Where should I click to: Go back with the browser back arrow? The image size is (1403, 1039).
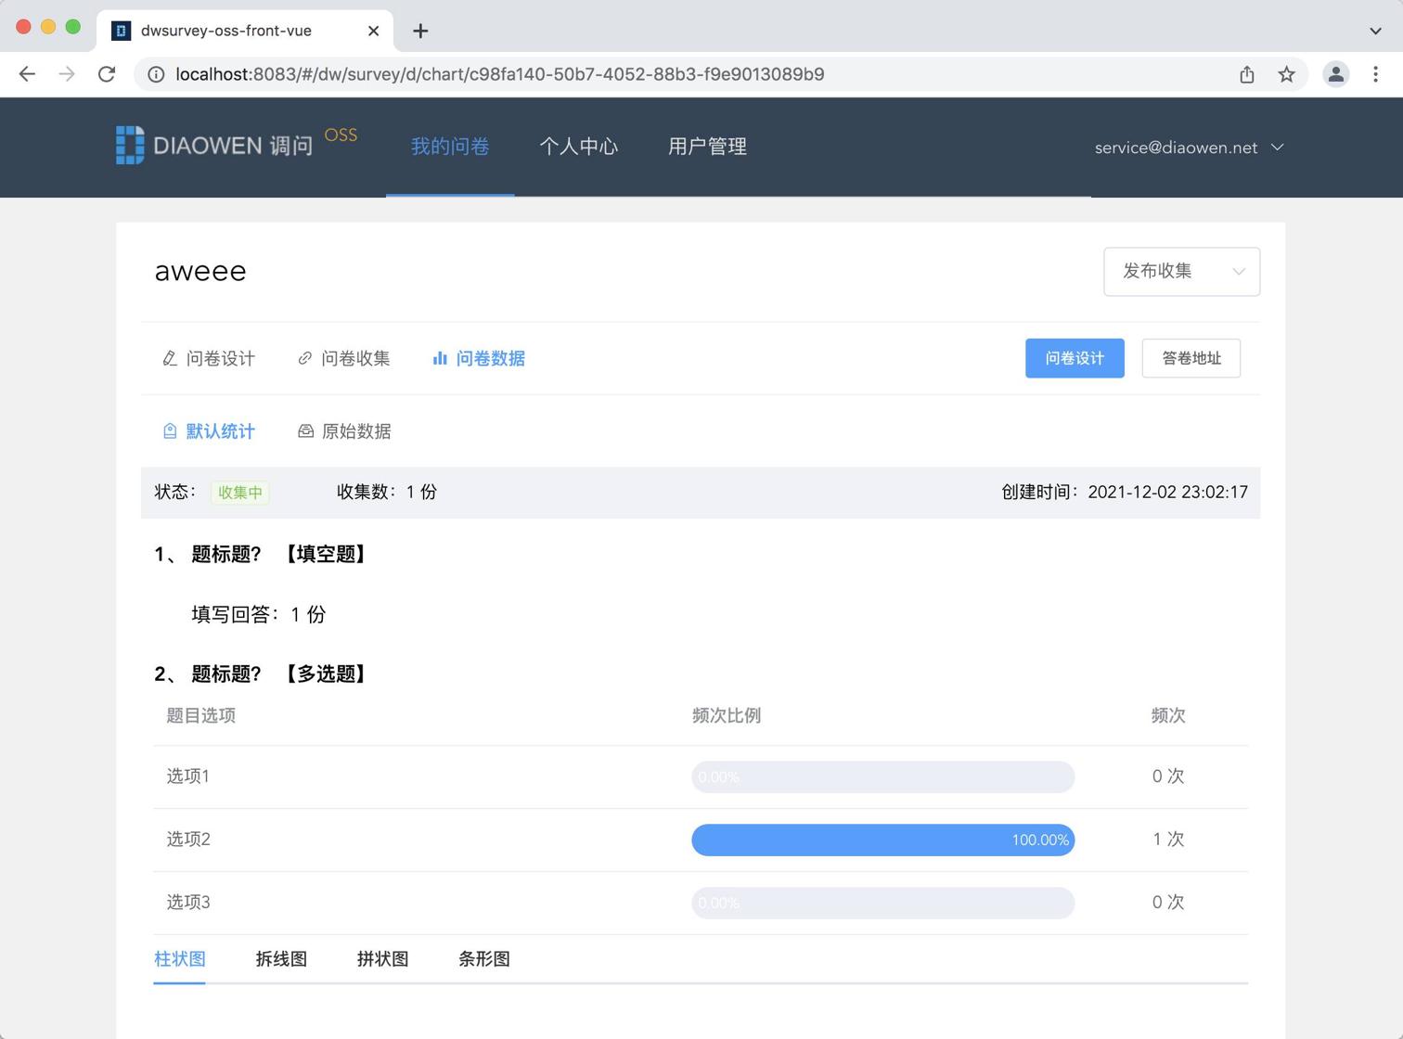(x=27, y=74)
